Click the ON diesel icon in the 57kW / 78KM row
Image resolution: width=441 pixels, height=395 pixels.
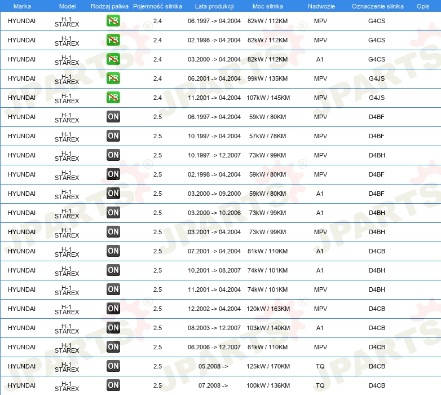click(113, 136)
